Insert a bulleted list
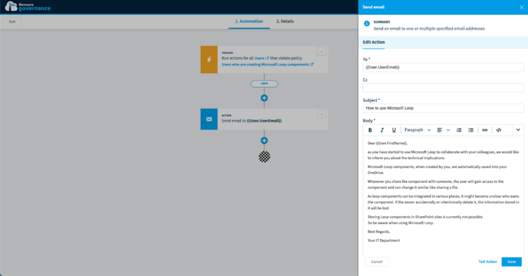This screenshot has width=528, height=276. click(471, 130)
